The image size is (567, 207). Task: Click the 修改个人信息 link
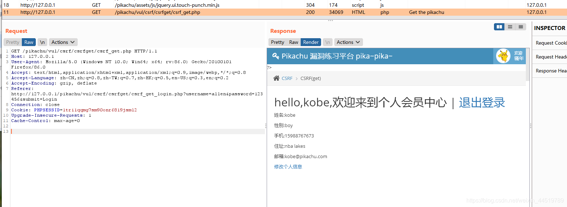click(x=288, y=167)
